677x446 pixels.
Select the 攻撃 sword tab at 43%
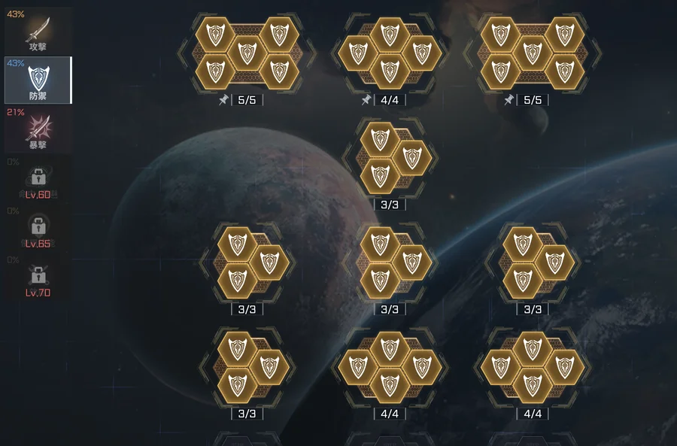click(x=38, y=31)
